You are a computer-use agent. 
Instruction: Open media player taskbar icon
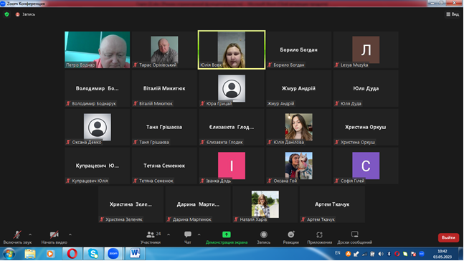(50, 254)
